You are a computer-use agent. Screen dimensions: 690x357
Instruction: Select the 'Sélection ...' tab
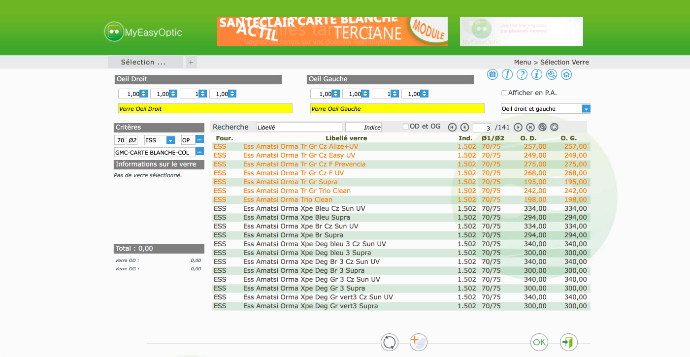click(145, 62)
